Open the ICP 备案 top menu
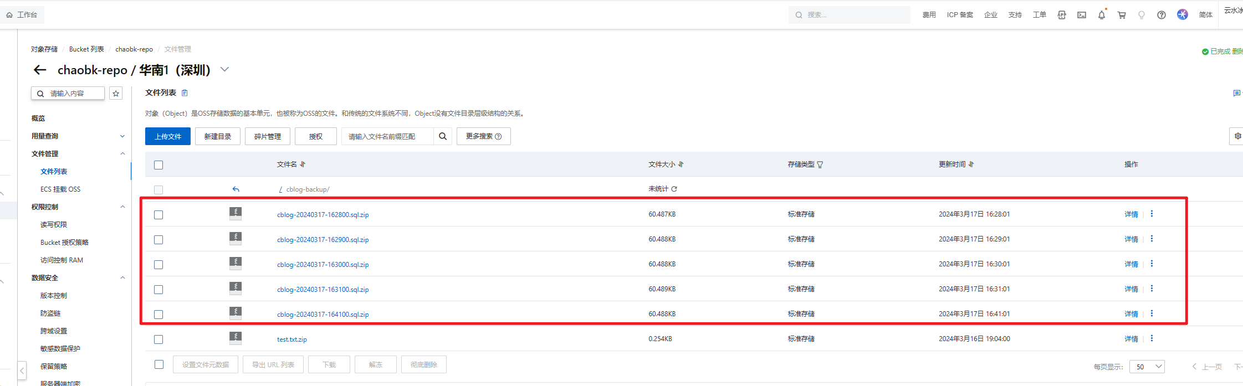Viewport: 1243px width, 386px height. [x=960, y=15]
